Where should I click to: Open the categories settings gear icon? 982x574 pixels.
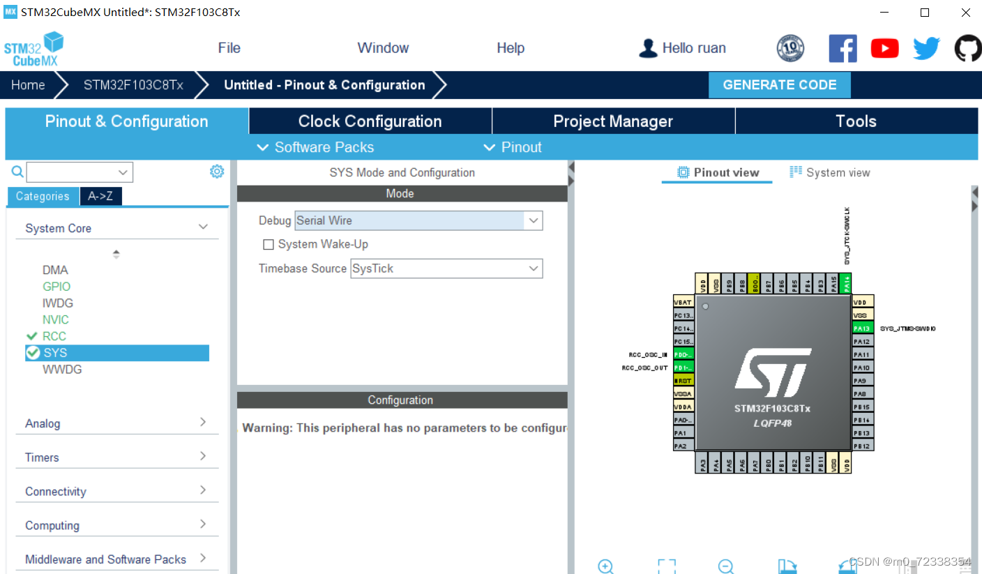217,172
